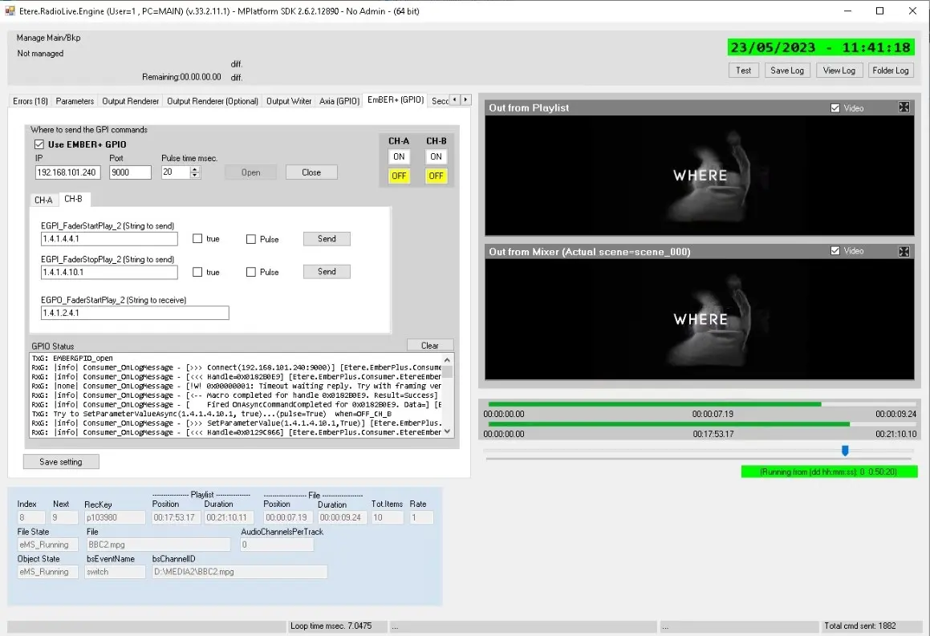Image resolution: width=930 pixels, height=636 pixels.
Task: Click the playback position slider handle
Action: pyautogui.click(x=845, y=451)
